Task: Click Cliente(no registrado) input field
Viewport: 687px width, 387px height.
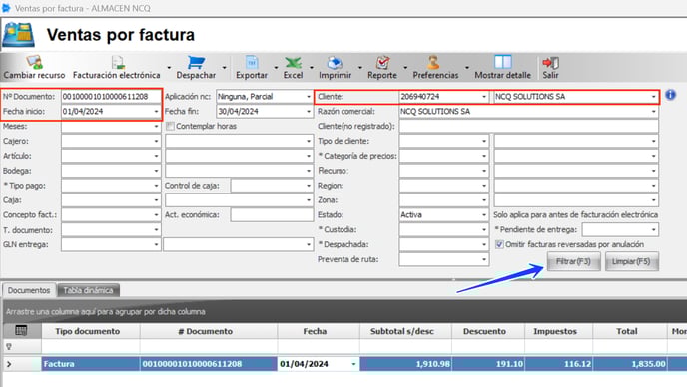Action: pos(529,127)
